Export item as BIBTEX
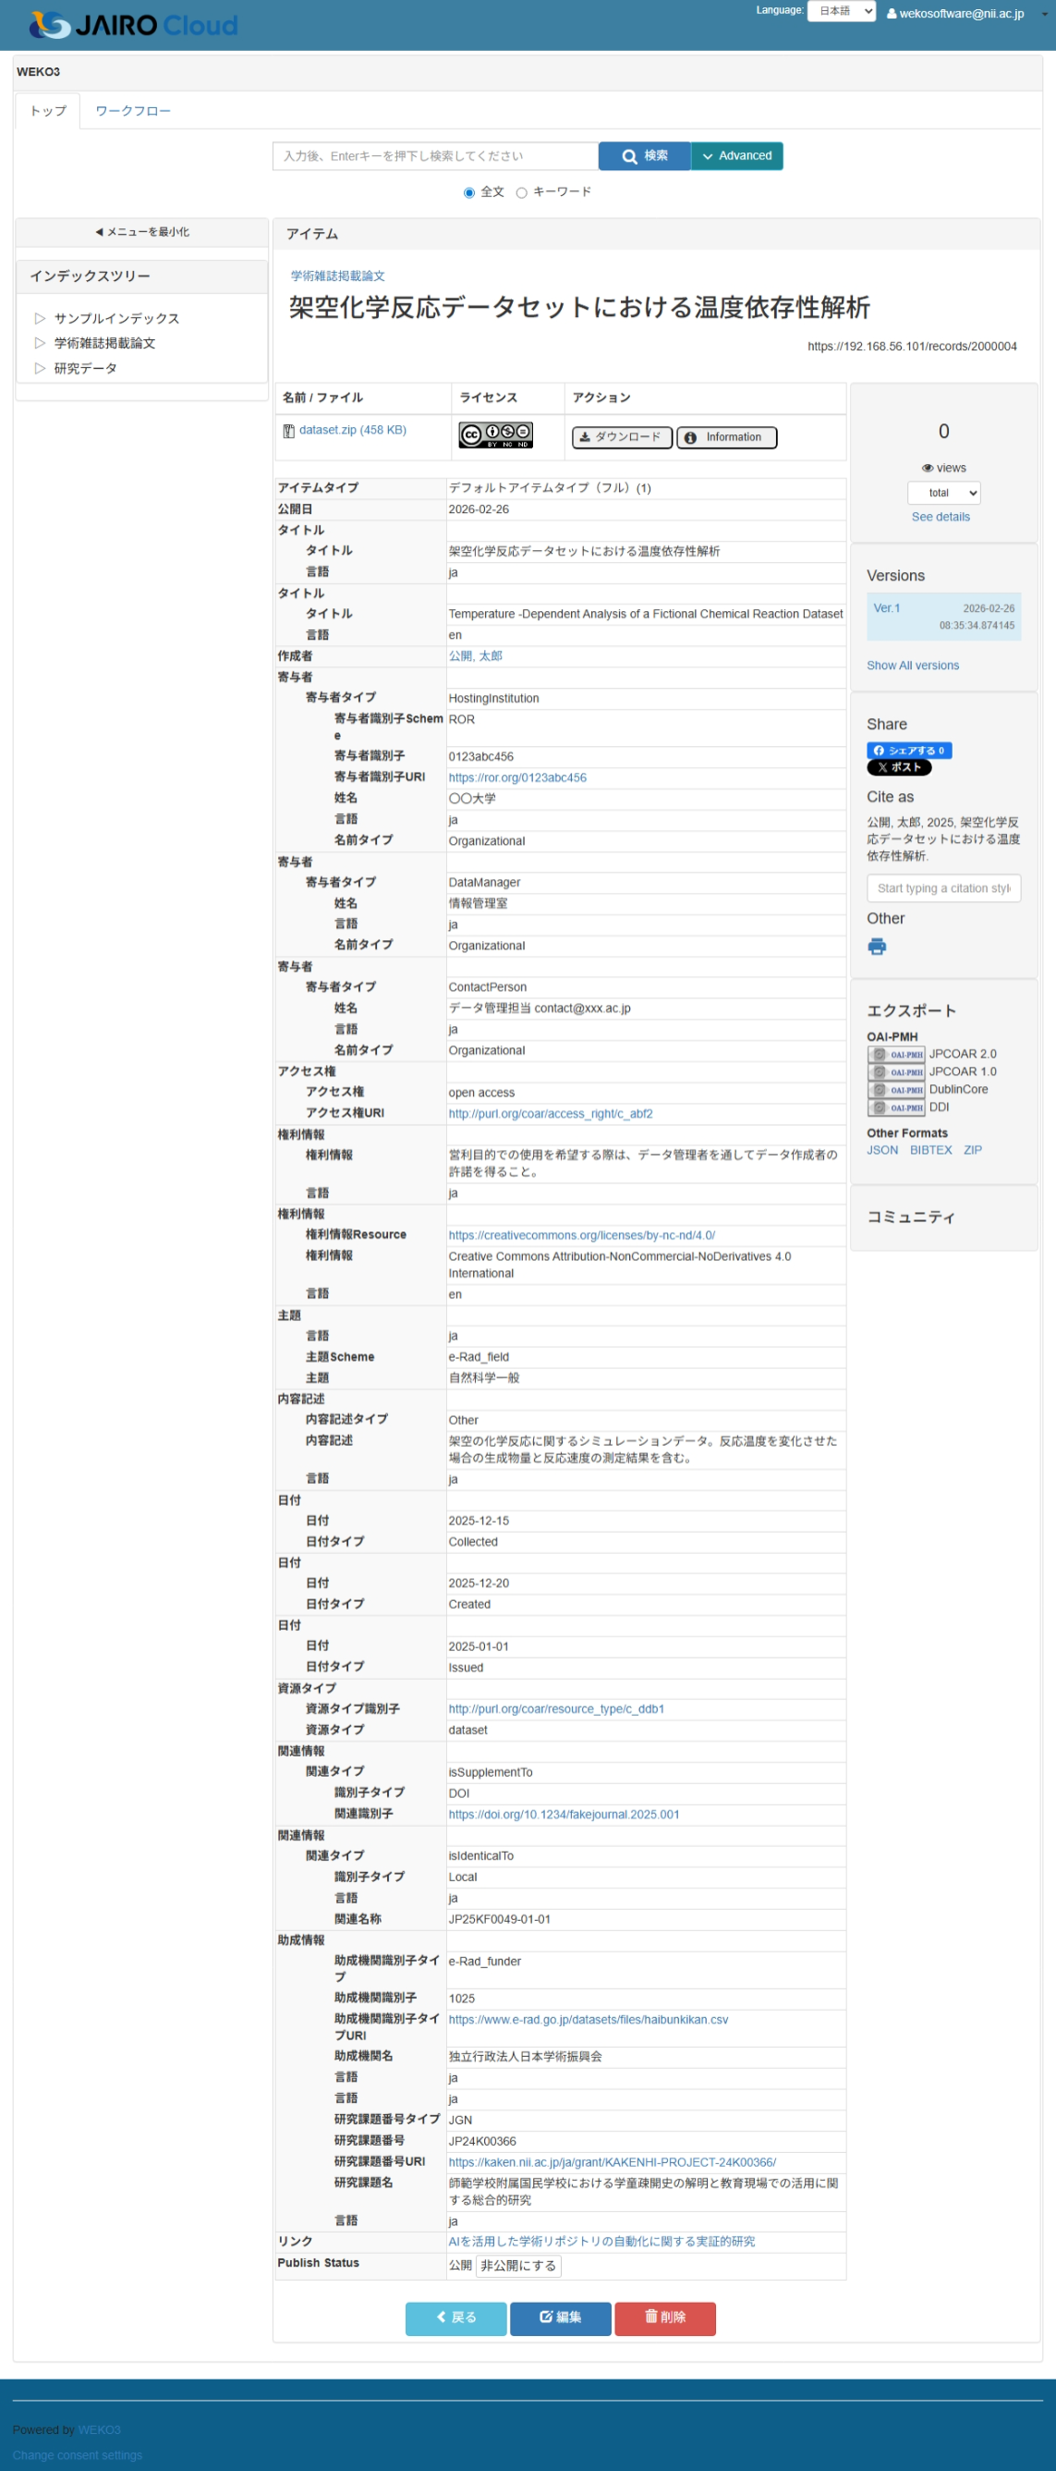 930,1150
